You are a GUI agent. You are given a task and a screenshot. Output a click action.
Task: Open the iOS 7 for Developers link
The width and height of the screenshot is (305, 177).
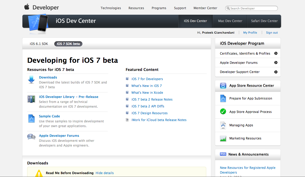pos(147,79)
